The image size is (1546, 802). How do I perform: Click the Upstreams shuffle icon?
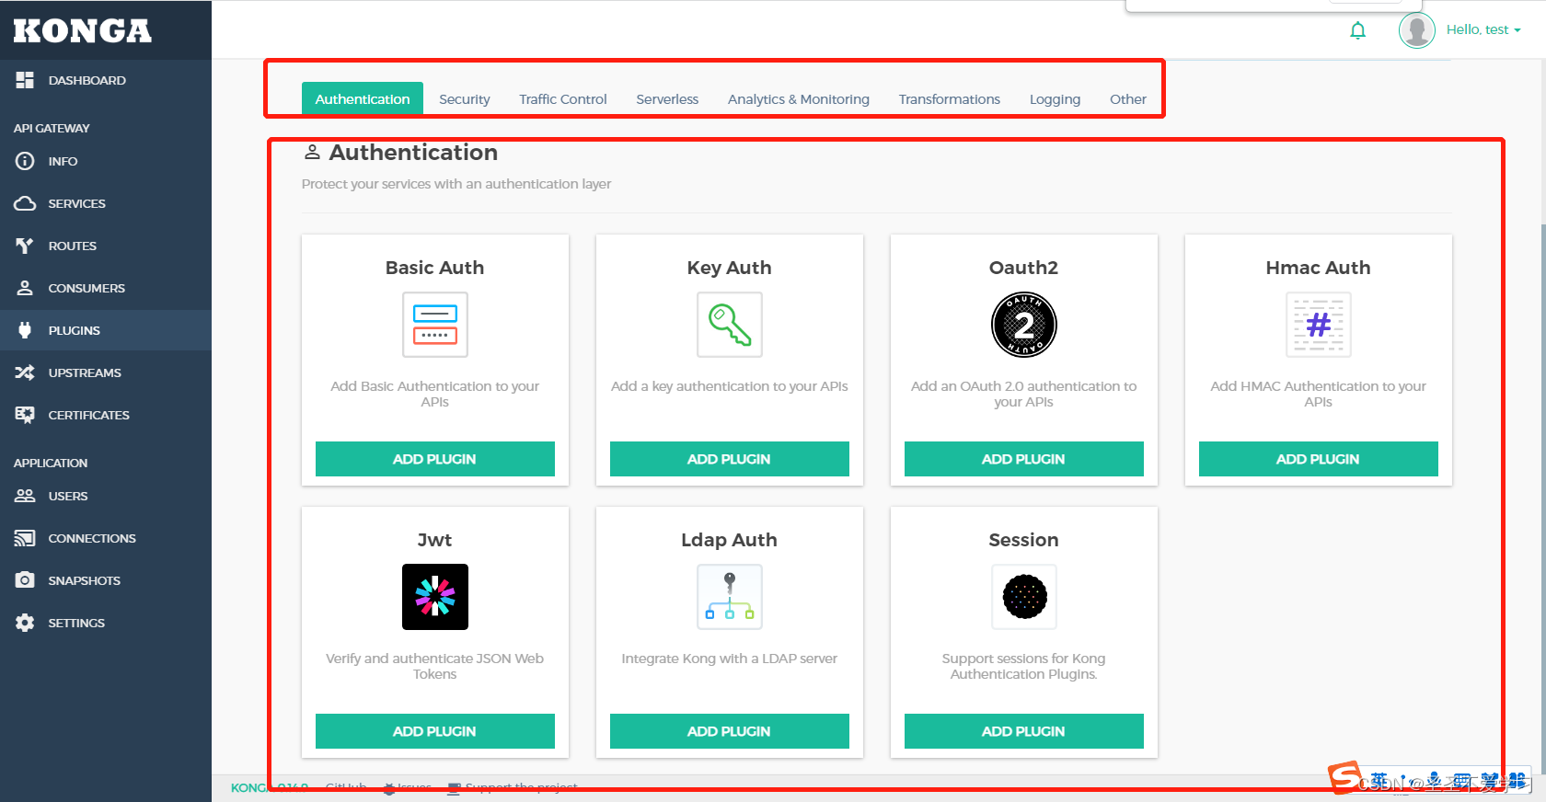point(25,372)
